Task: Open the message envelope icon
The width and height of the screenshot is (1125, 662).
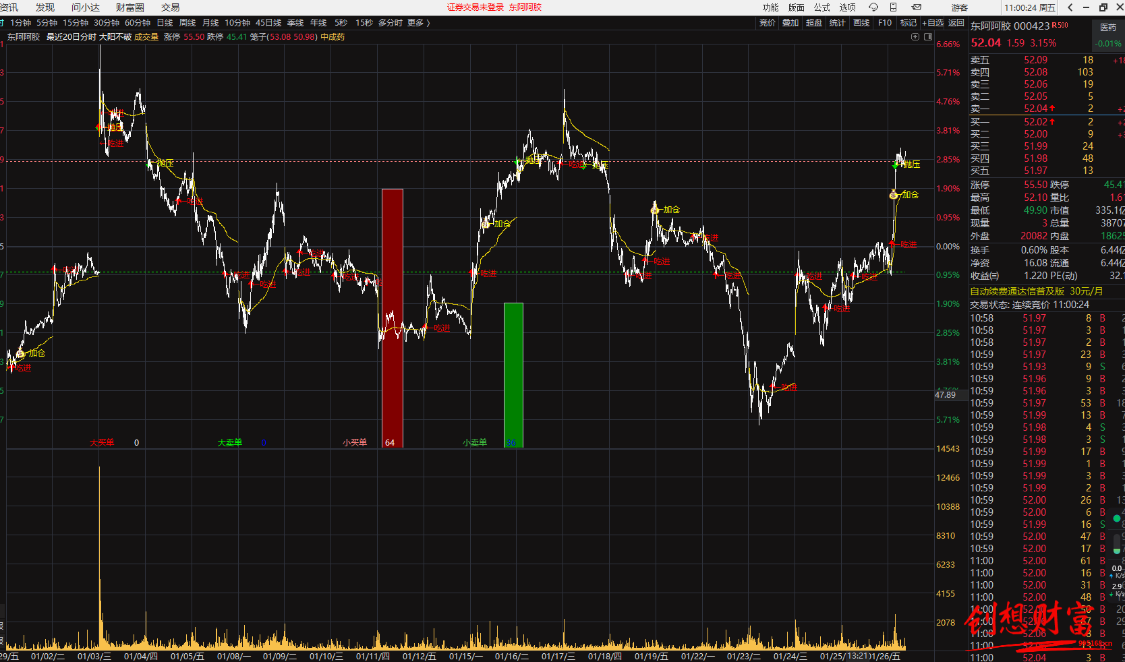Action: 916,7
